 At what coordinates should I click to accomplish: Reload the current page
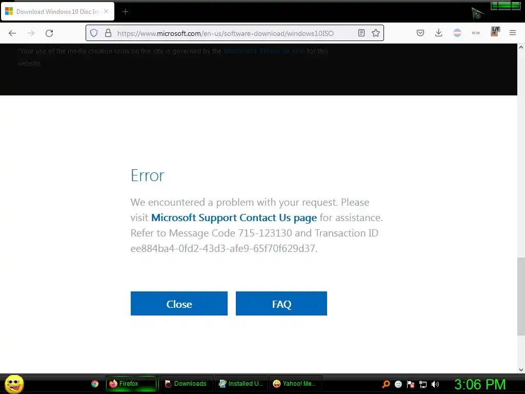point(49,33)
